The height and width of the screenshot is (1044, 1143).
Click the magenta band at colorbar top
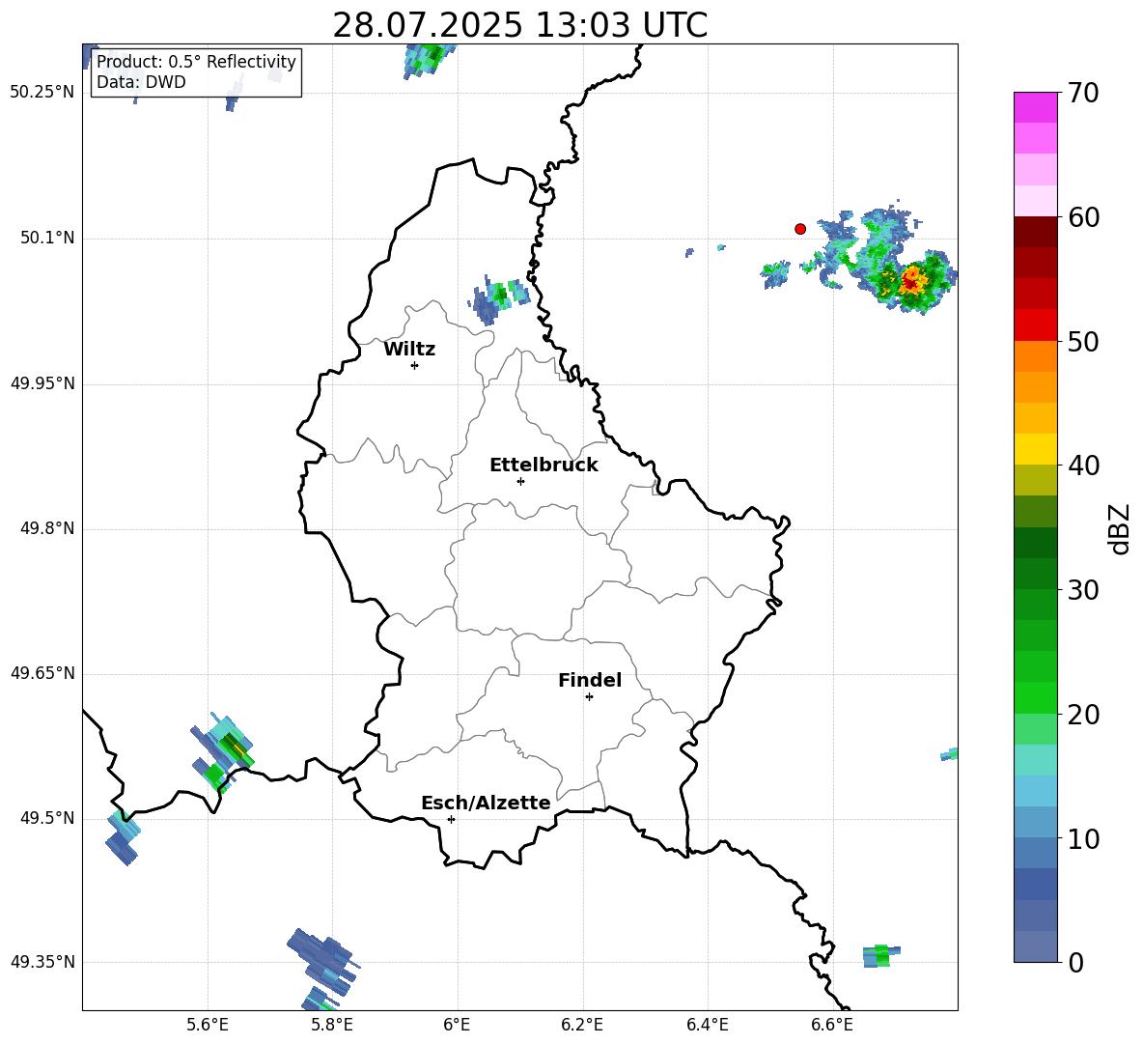1035,107
